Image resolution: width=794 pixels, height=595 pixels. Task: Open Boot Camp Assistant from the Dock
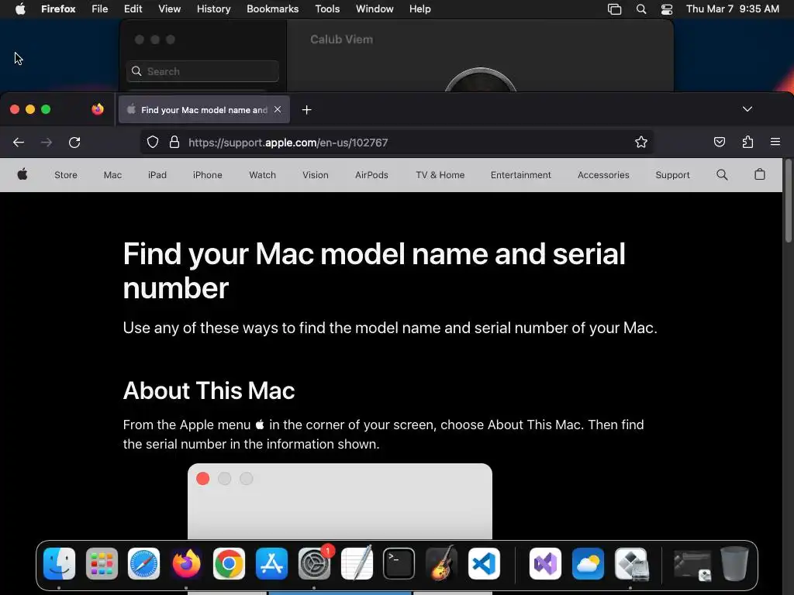click(630, 564)
